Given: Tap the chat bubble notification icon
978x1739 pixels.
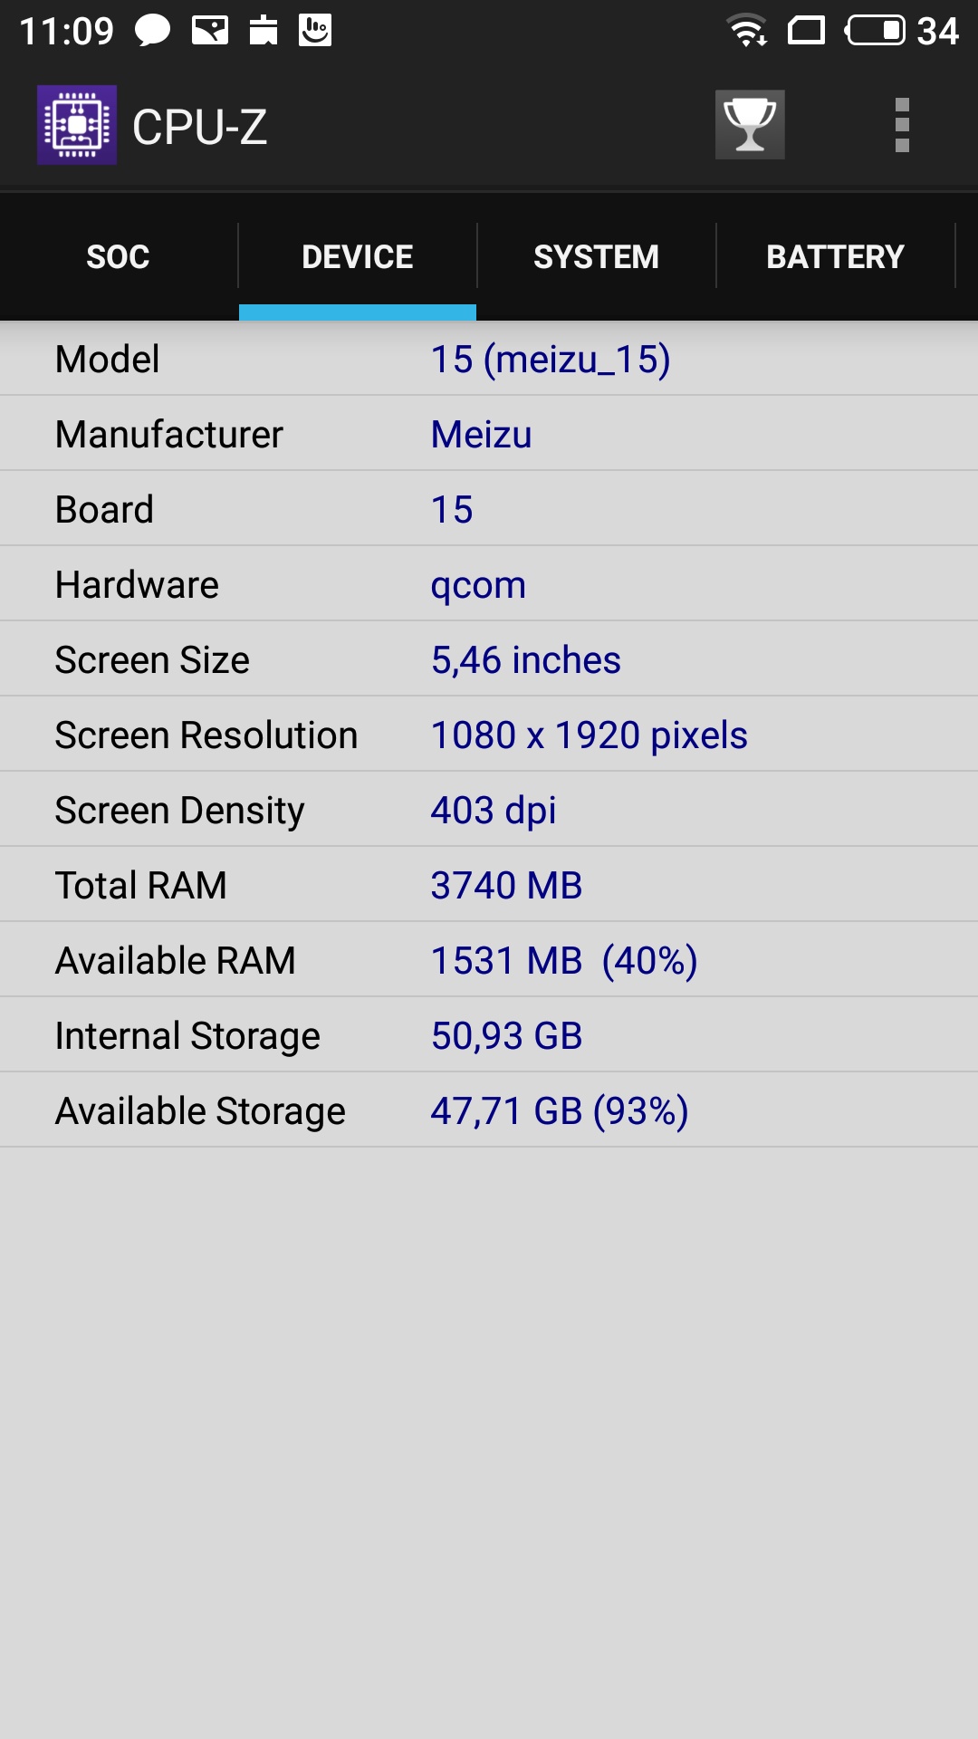Looking at the screenshot, I should [152, 30].
